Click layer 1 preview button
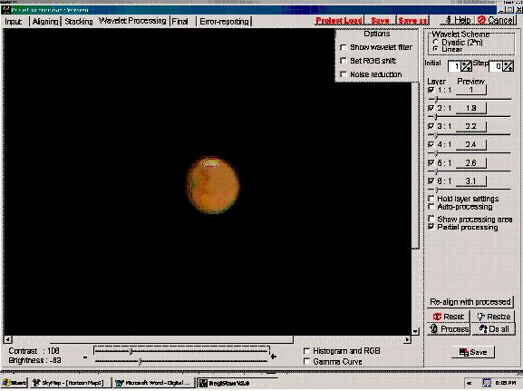The image size is (523, 391). (x=471, y=90)
